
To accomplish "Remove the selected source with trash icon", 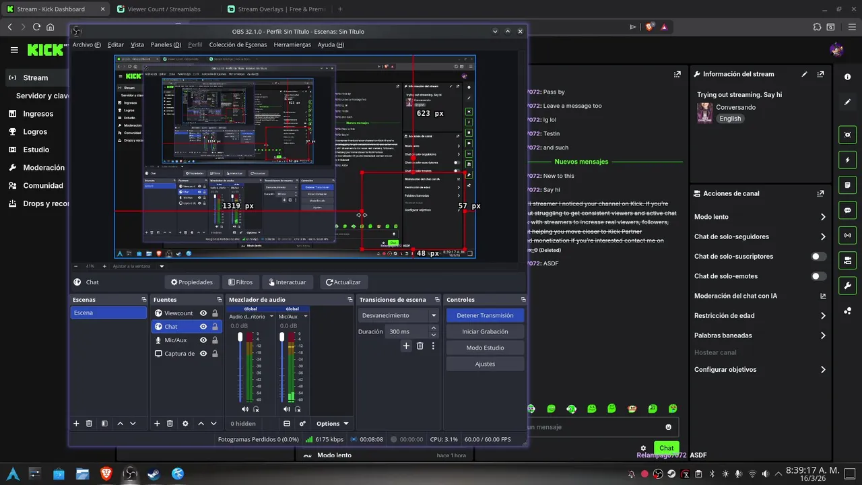I will tap(170, 424).
